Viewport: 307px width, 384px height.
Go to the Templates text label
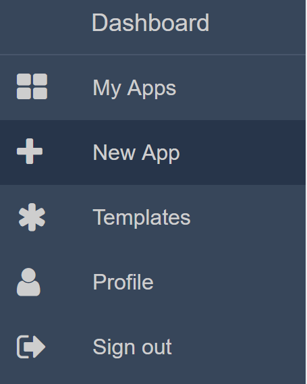click(x=142, y=217)
